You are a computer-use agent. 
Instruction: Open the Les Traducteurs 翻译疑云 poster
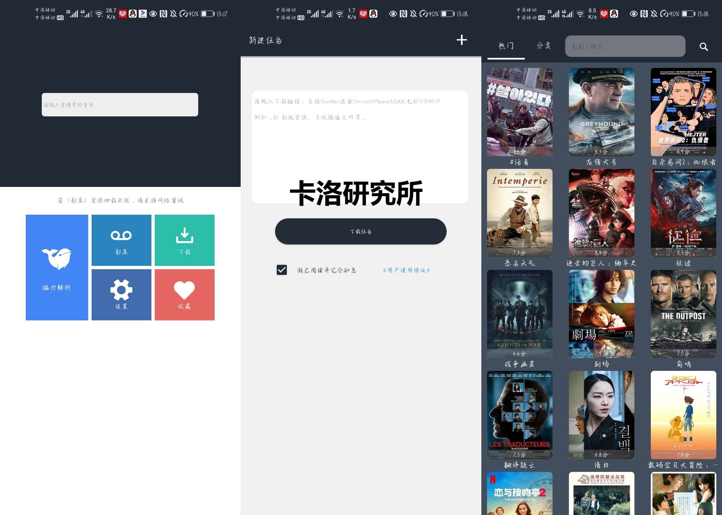[520, 415]
